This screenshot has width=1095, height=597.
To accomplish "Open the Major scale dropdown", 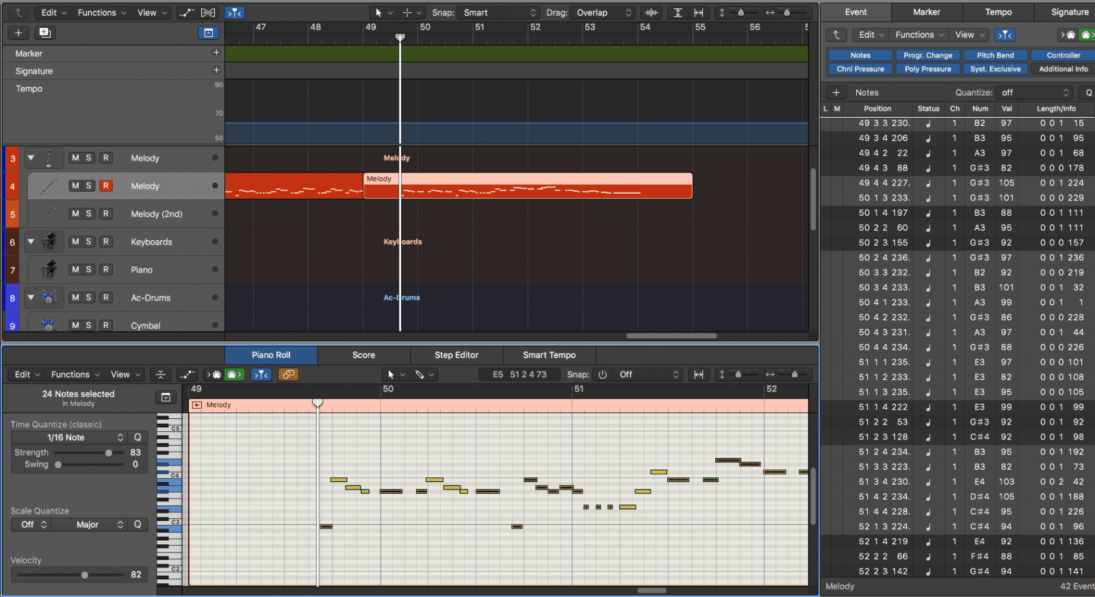I will click(90, 524).
